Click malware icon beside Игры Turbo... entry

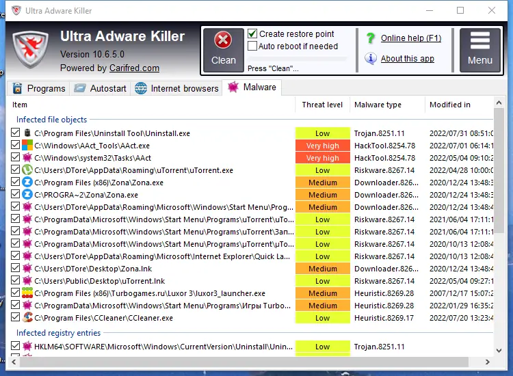(27, 305)
